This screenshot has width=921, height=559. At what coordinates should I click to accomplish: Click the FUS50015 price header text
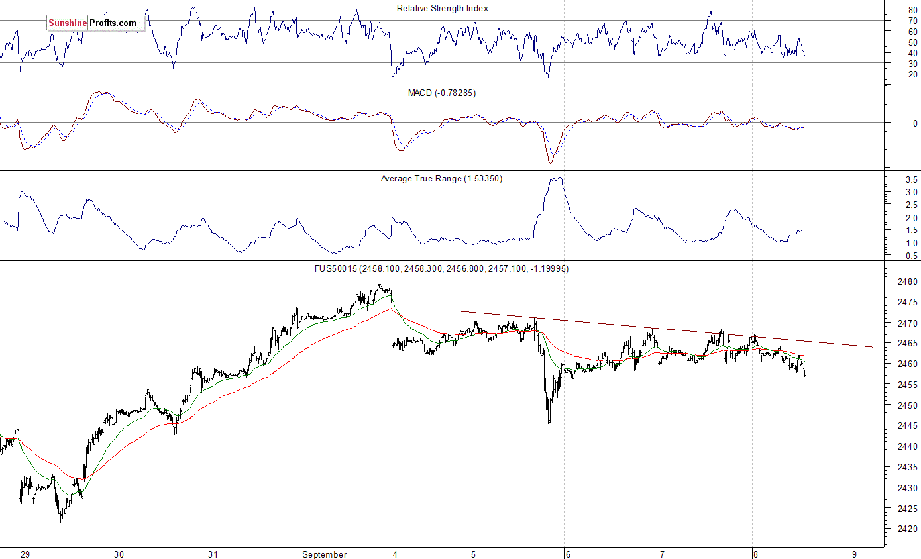pyautogui.click(x=441, y=269)
